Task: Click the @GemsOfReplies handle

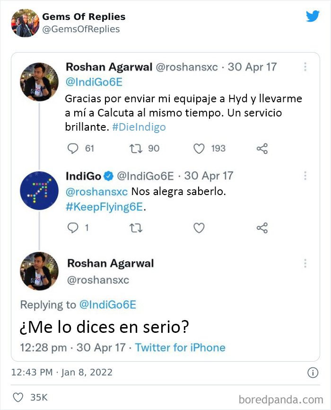Action: point(81,29)
